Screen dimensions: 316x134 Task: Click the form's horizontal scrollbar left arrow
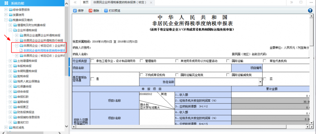74,127
